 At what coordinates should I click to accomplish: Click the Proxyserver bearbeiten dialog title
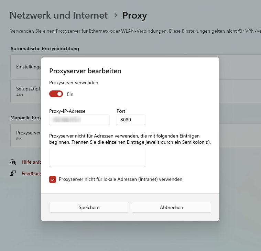[85, 71]
